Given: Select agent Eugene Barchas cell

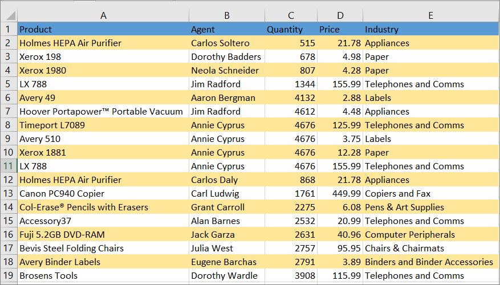Looking at the screenshot, I should tap(227, 262).
